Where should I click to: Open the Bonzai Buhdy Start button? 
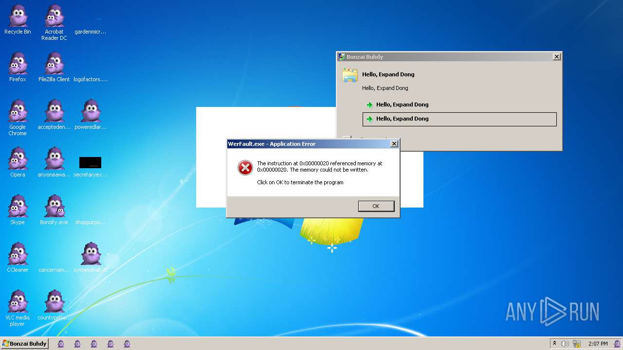click(x=24, y=344)
